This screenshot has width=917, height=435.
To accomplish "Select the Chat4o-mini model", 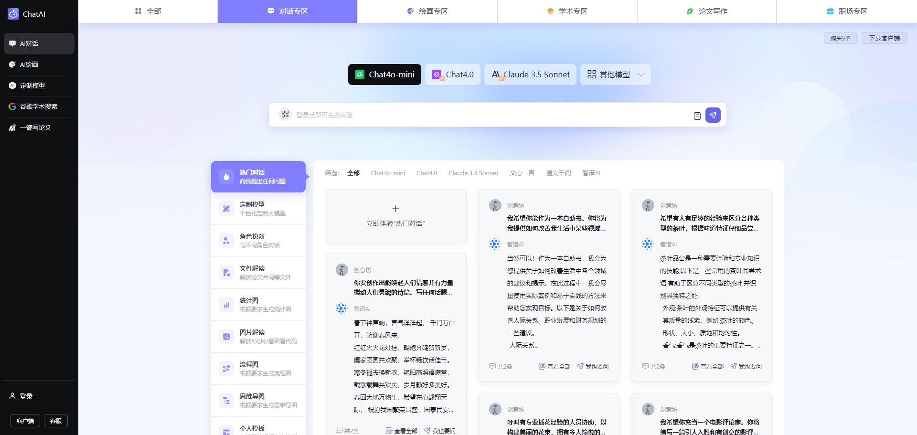I will coord(384,74).
